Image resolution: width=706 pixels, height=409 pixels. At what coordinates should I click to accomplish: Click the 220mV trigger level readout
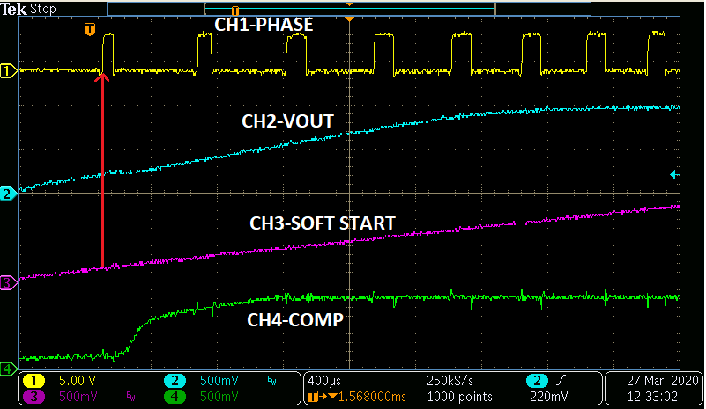point(549,397)
